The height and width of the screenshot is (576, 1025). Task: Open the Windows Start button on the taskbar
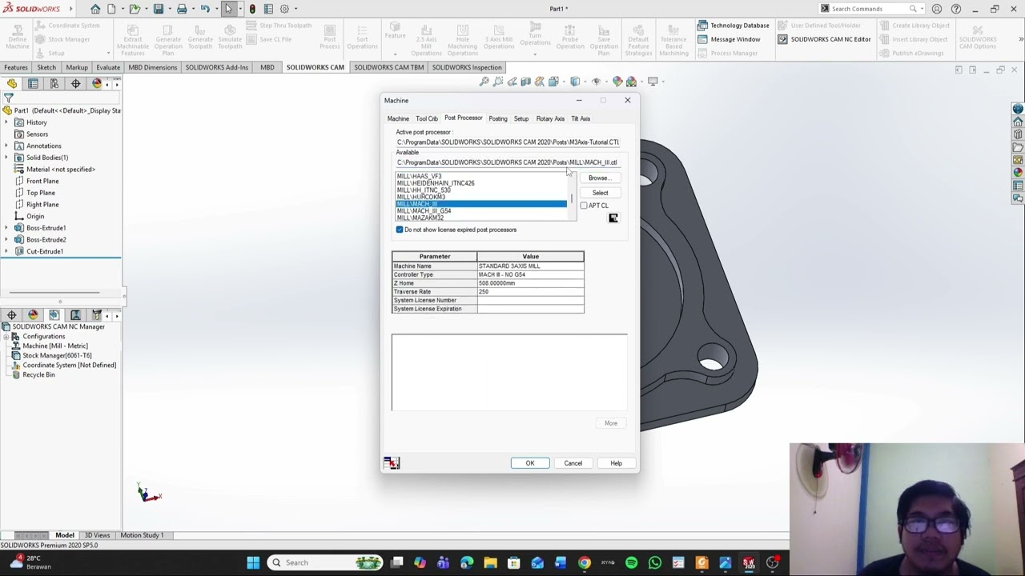tap(253, 562)
